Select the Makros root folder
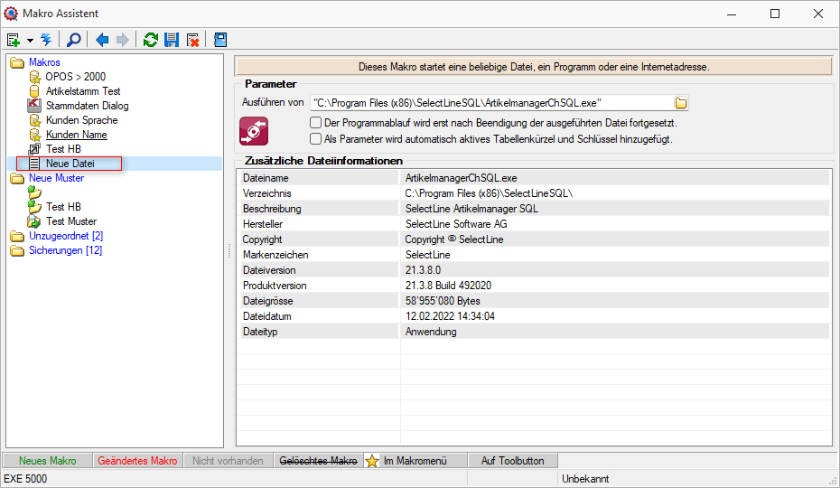 [44, 62]
